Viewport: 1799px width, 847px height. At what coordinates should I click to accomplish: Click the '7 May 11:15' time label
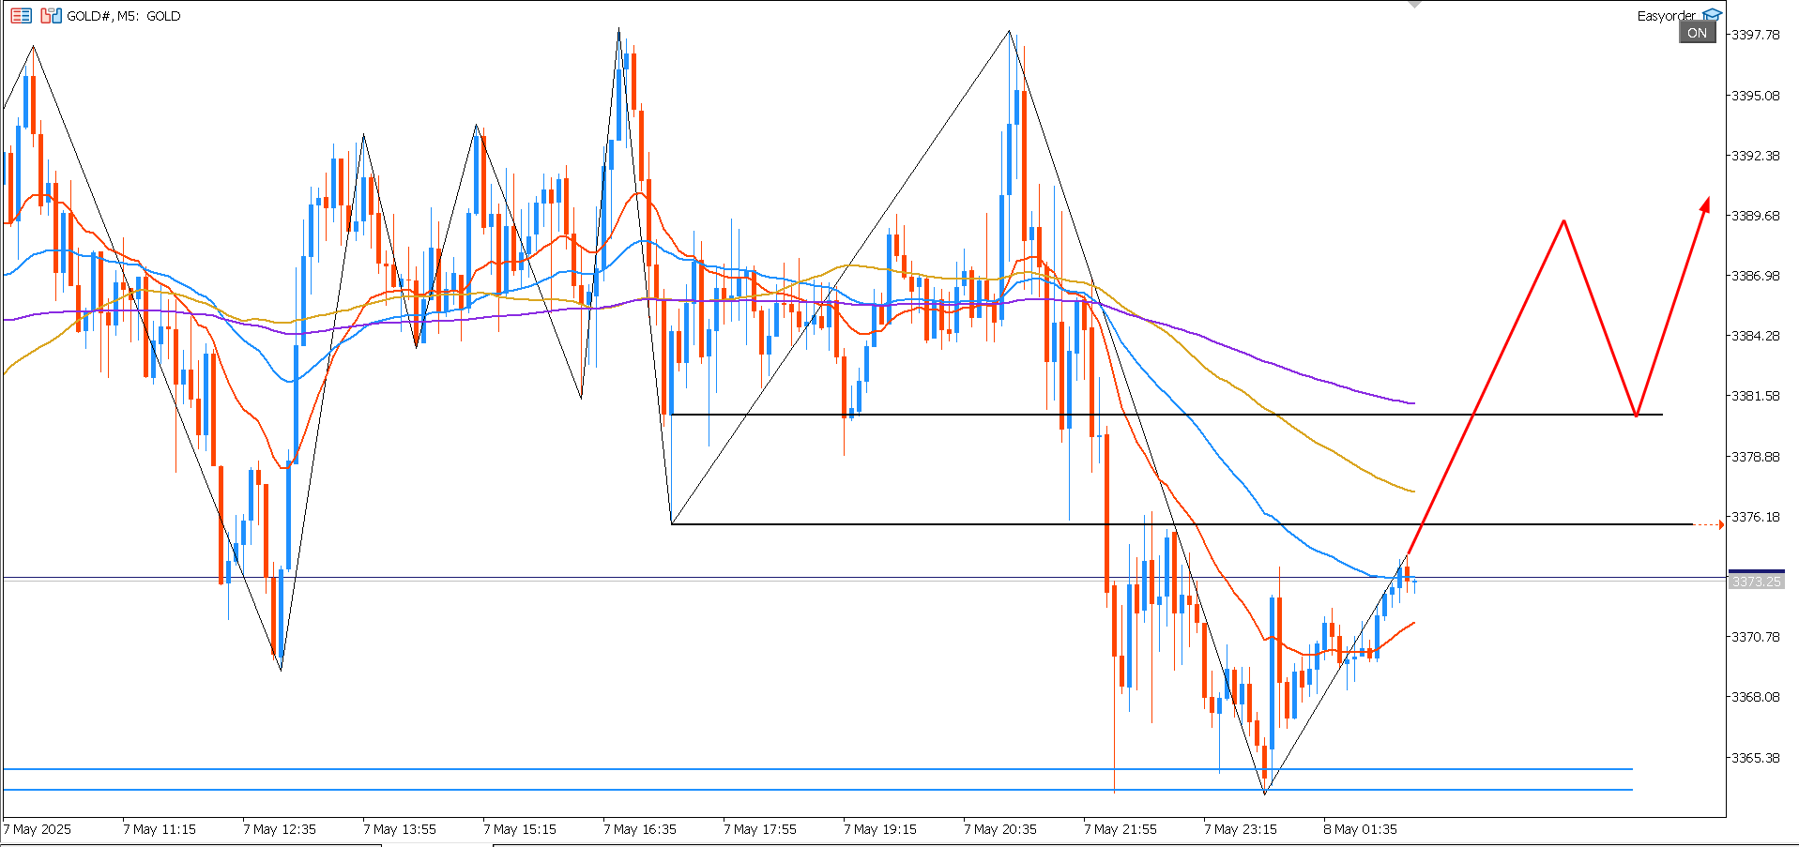point(160,829)
